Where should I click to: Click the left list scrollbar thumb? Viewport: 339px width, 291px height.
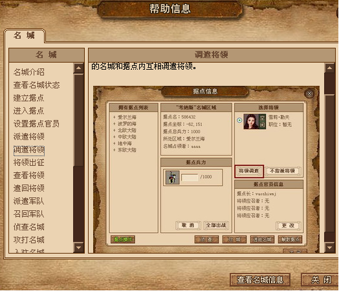click(x=79, y=120)
